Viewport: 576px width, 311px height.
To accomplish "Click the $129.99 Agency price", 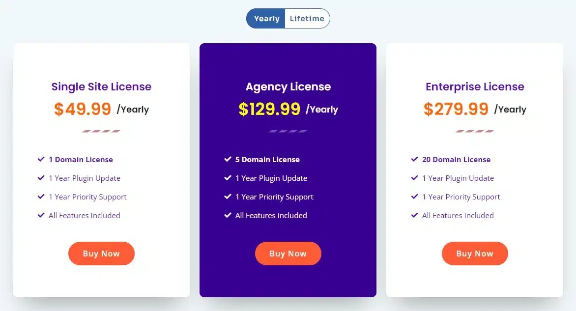I will tap(270, 109).
